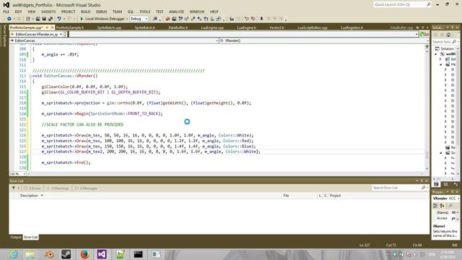
Task: Open the command prompt taskbar icon
Action: pyautogui.click(x=138, y=254)
